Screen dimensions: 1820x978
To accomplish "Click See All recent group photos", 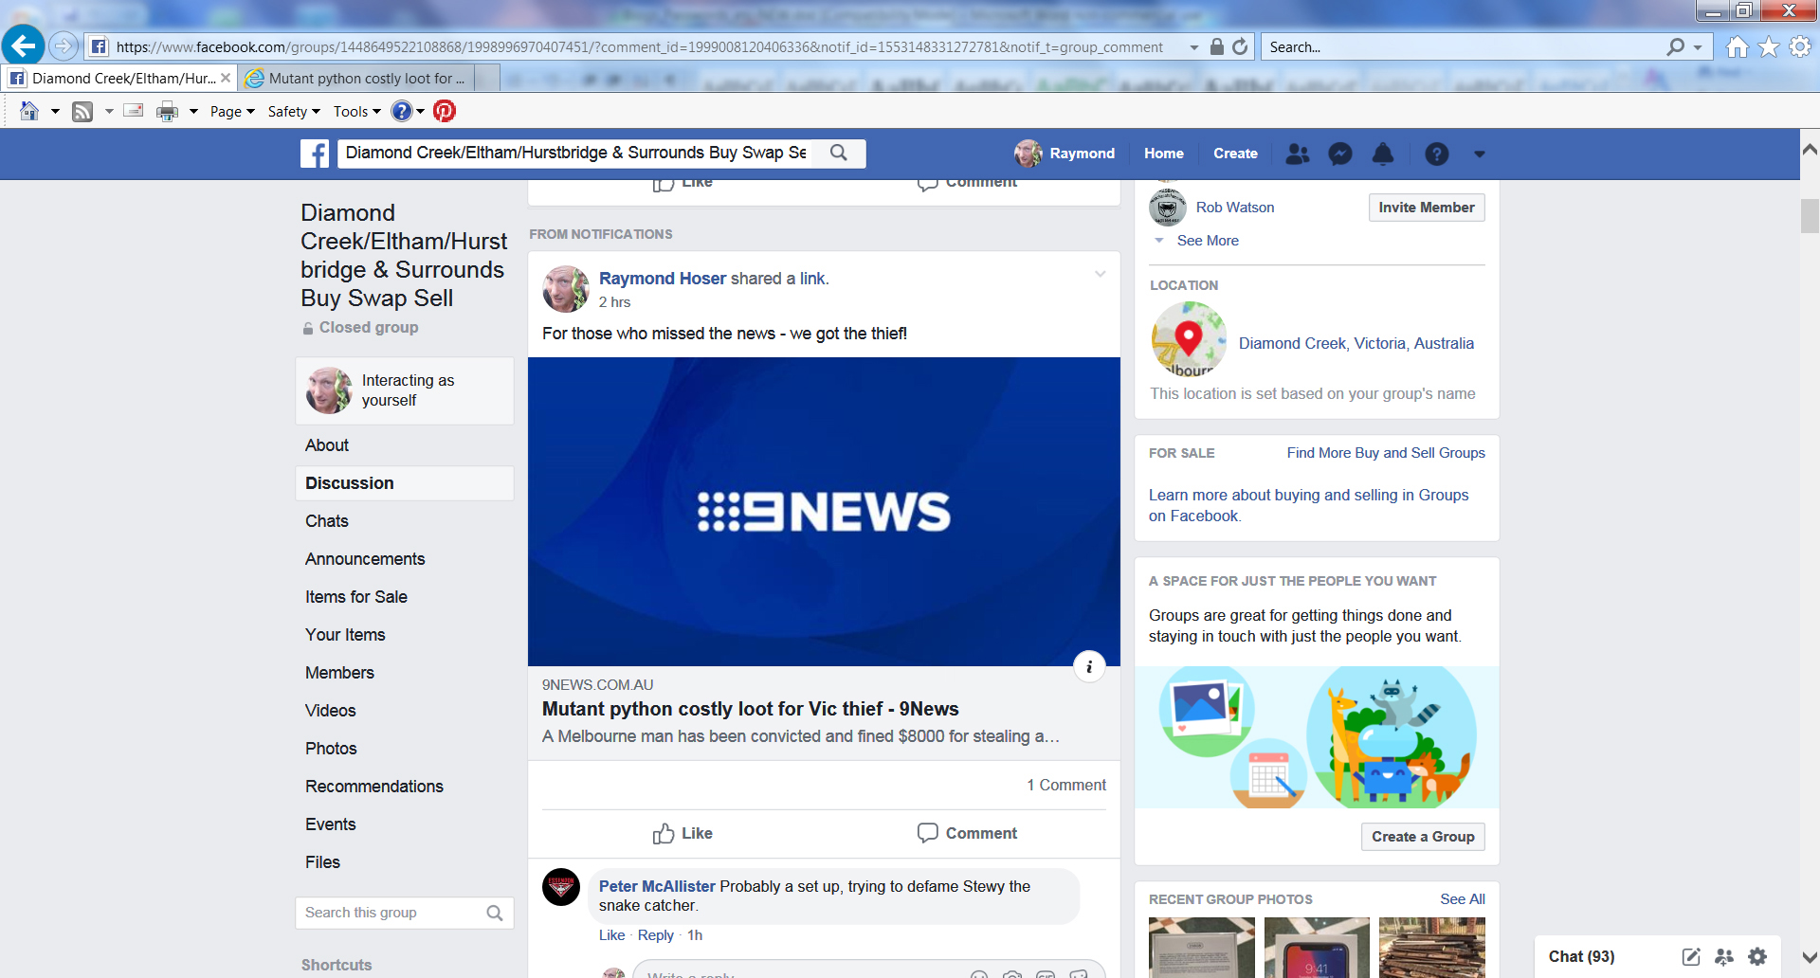I will click(x=1463, y=899).
